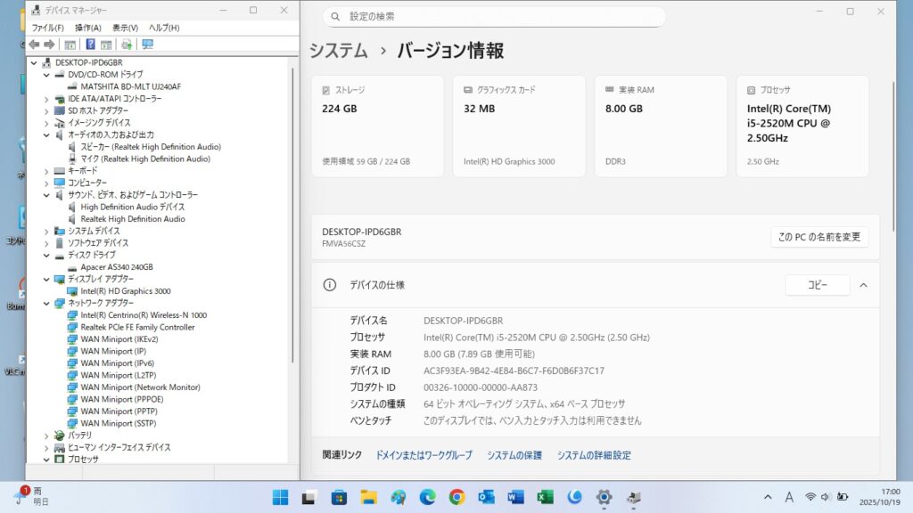Click the update driver toolbar icon
Screen dimensions: 913x513
[127, 45]
